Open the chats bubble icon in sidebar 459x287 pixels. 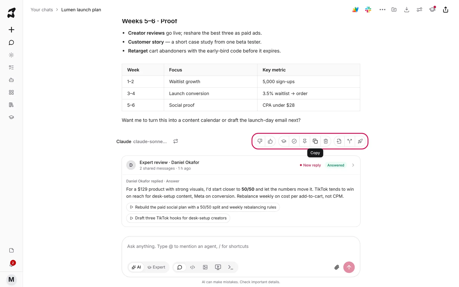click(11, 43)
